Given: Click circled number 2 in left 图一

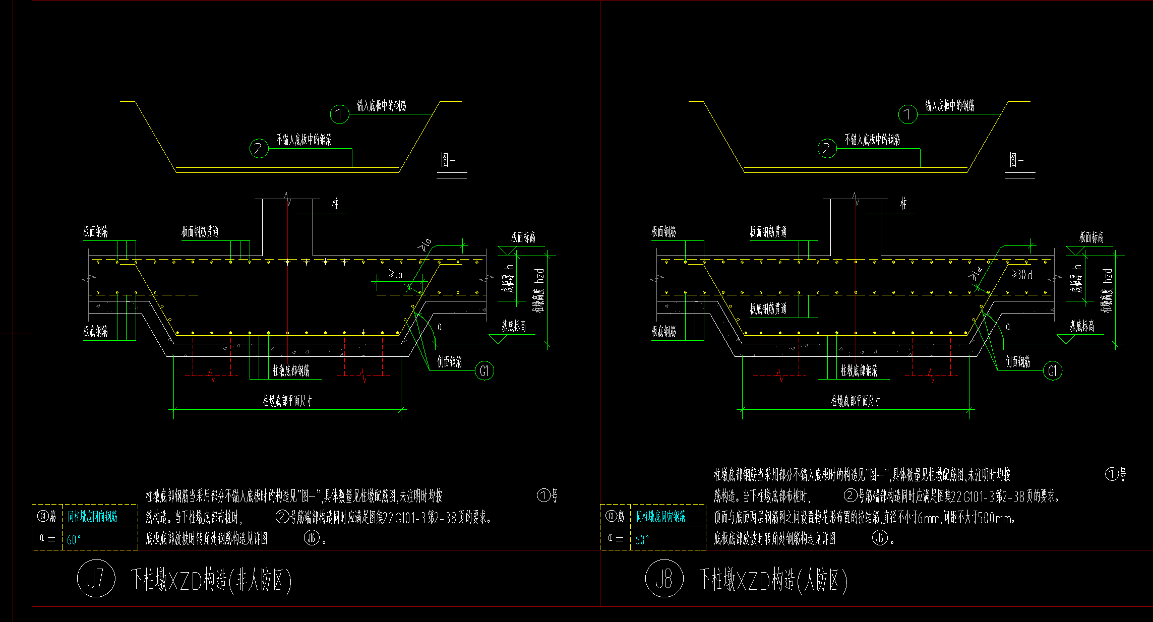Looking at the screenshot, I should 259,149.
